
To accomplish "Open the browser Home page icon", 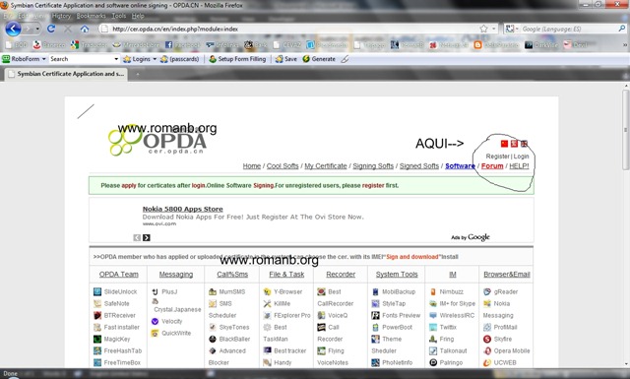I will 85,29.
